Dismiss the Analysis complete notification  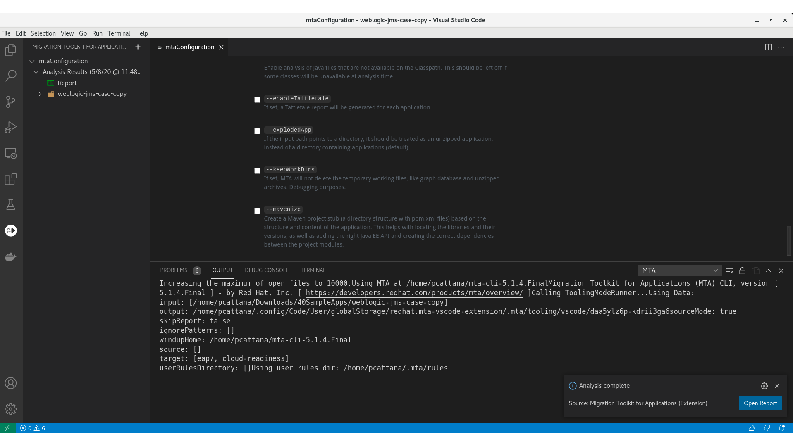pos(777,386)
